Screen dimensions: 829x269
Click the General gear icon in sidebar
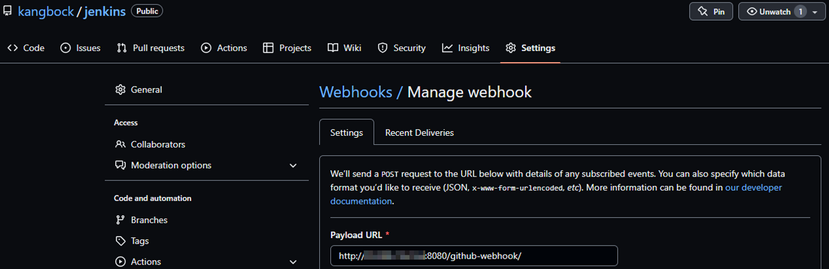pyautogui.click(x=120, y=90)
